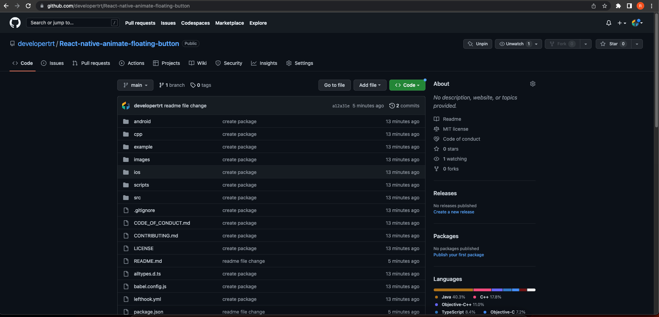659x317 pixels.
Task: Toggle Unwatch for this repository
Action: coord(515,44)
